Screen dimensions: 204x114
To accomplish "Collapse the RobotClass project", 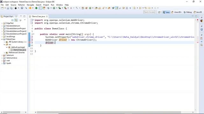I will point(2,39).
